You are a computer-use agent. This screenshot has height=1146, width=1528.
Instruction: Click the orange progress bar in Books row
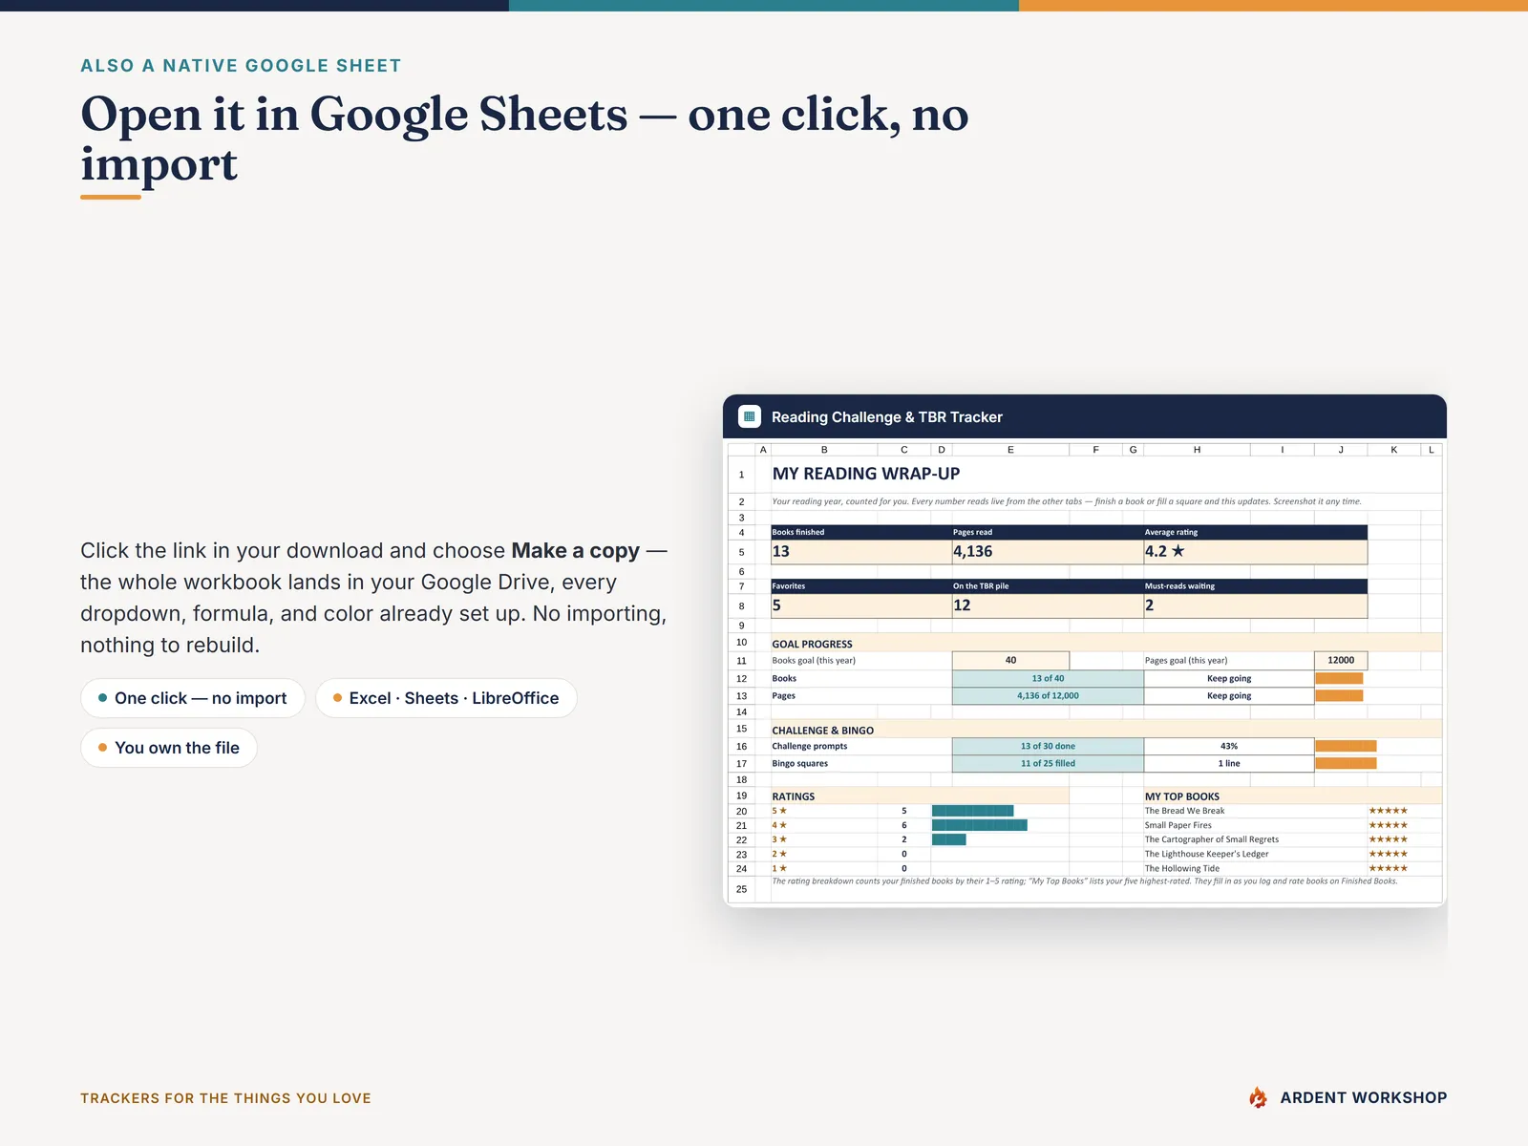pos(1339,679)
